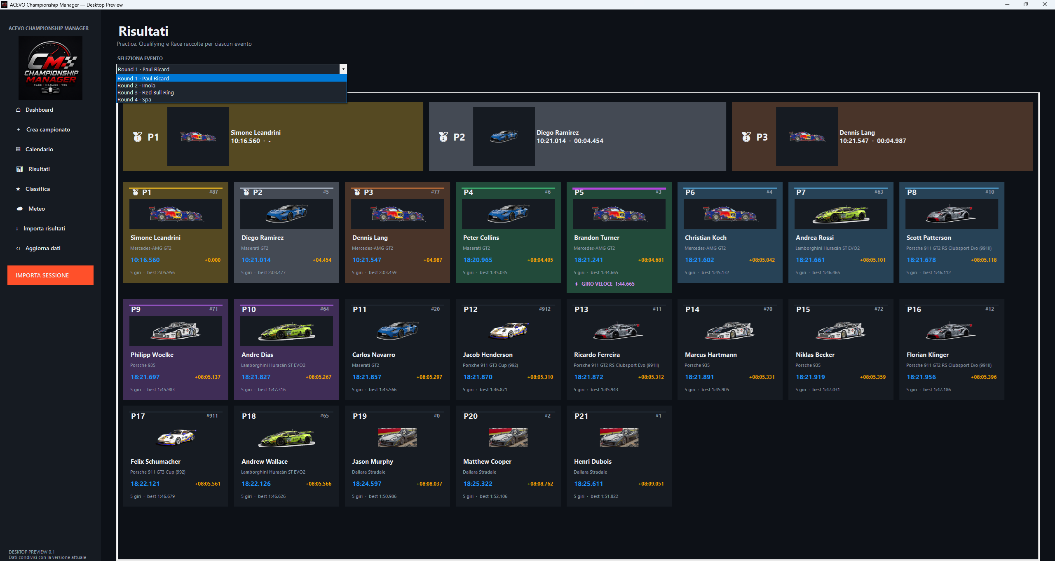Click Simone Leandrini's car thumbnail in podium
1055x561 pixels.
point(198,136)
